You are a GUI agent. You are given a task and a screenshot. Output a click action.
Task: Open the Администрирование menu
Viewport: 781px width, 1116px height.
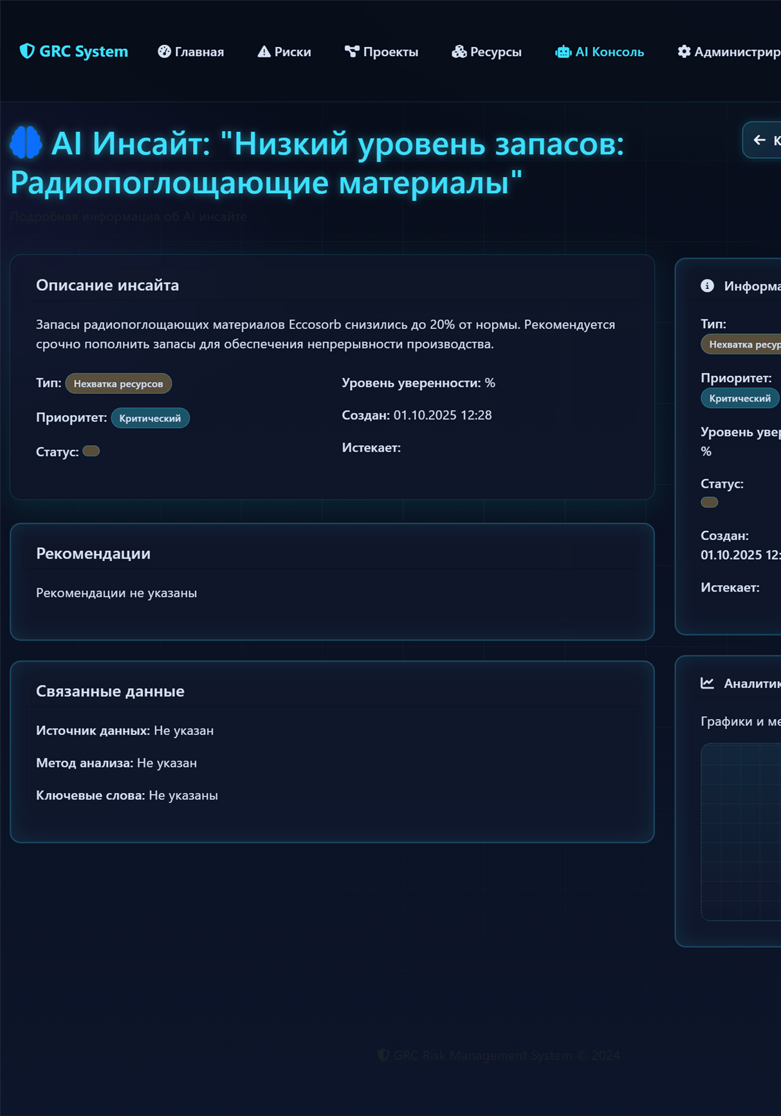click(x=729, y=51)
